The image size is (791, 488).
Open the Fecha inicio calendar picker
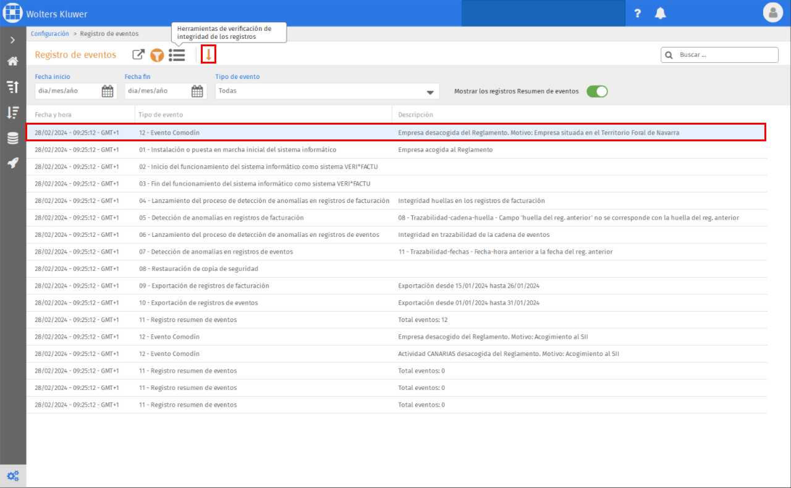[x=108, y=91]
